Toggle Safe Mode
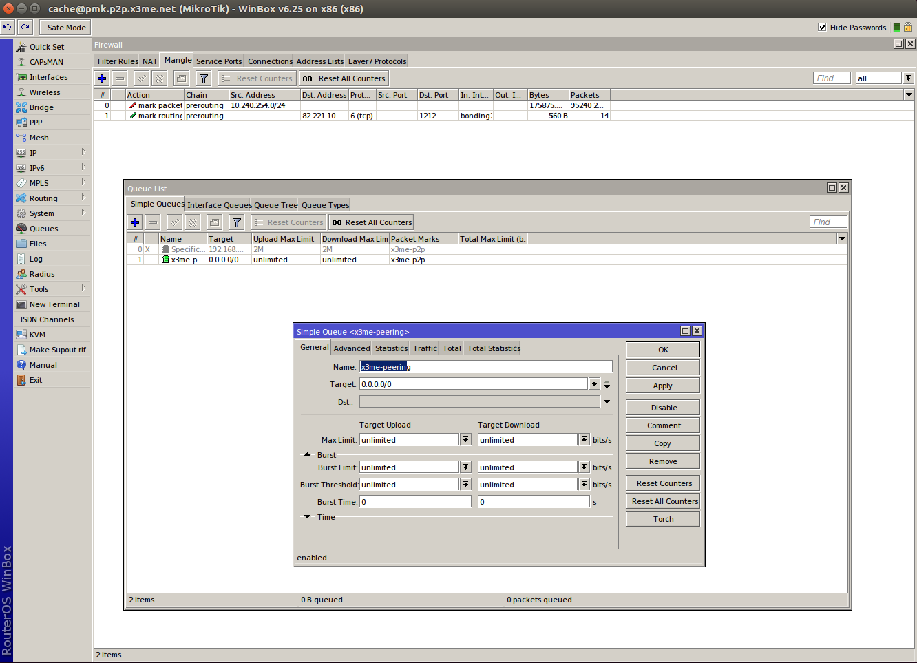 (66, 28)
